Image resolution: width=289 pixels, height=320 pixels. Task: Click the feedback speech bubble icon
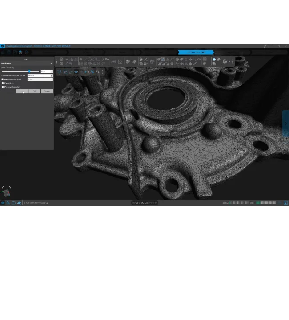[x=265, y=46]
